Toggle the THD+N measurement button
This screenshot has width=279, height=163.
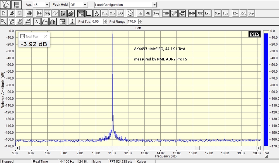pyautogui.click(x=174, y=13)
